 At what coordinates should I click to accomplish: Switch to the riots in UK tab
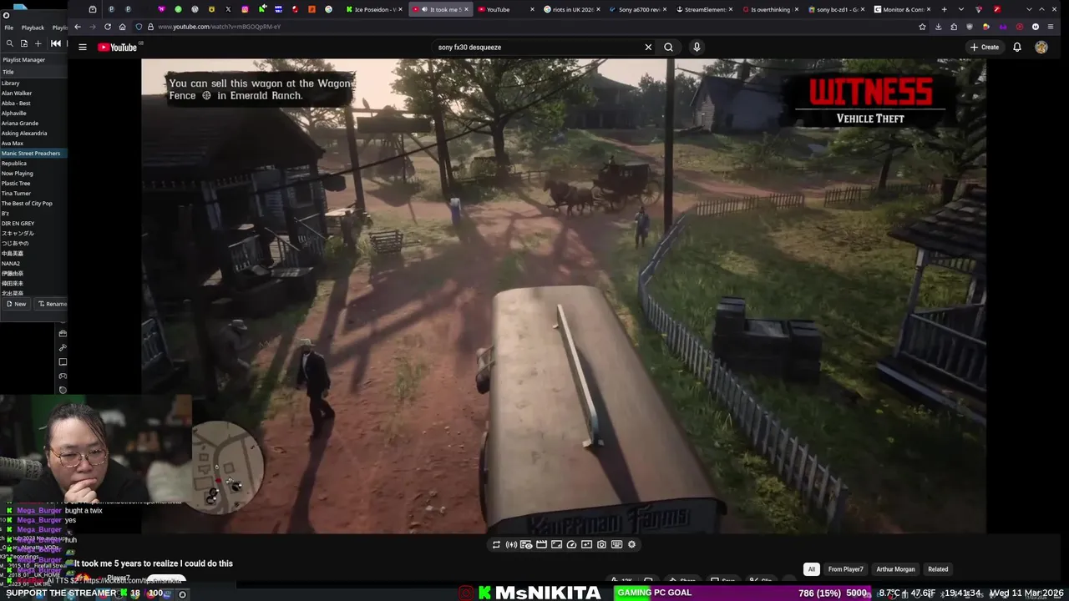[x=572, y=9]
